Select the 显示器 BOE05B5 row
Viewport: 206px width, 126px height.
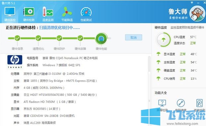35,109
